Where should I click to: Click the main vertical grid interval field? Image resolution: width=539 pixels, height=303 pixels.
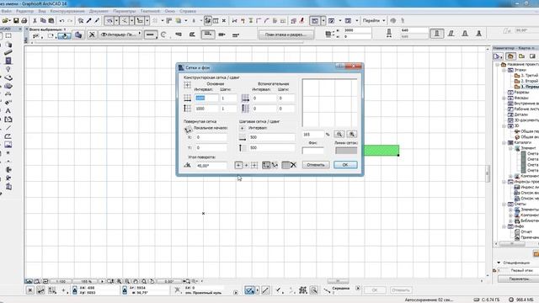(x=206, y=109)
